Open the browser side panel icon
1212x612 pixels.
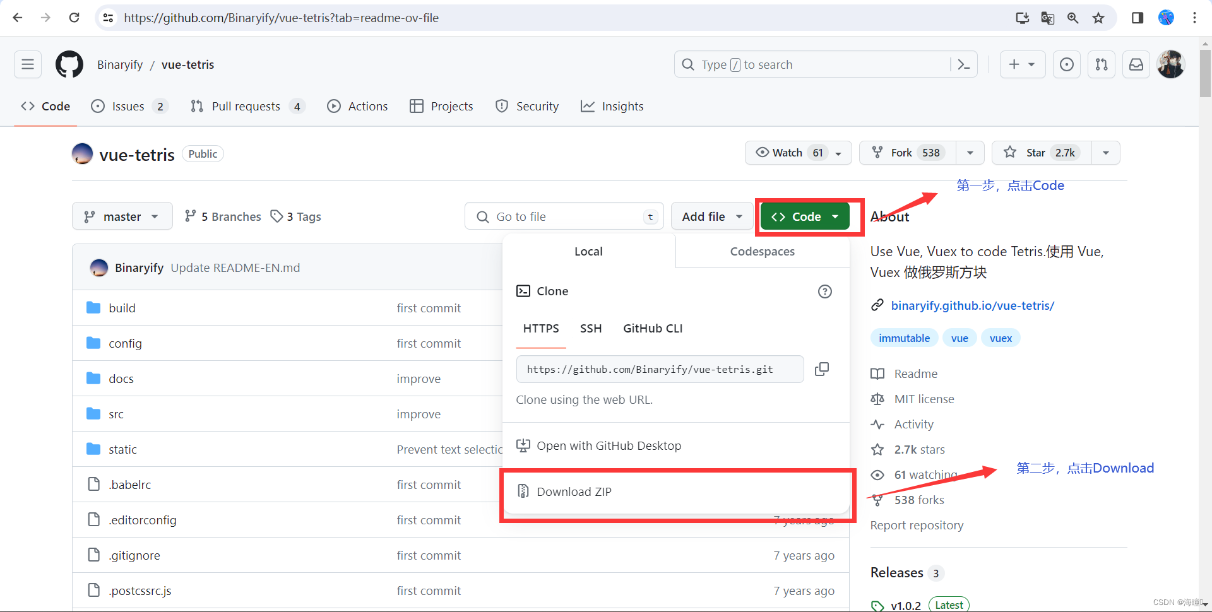click(x=1138, y=18)
